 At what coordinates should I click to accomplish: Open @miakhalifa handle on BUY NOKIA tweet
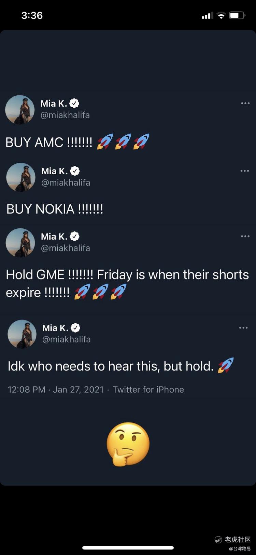tap(66, 183)
